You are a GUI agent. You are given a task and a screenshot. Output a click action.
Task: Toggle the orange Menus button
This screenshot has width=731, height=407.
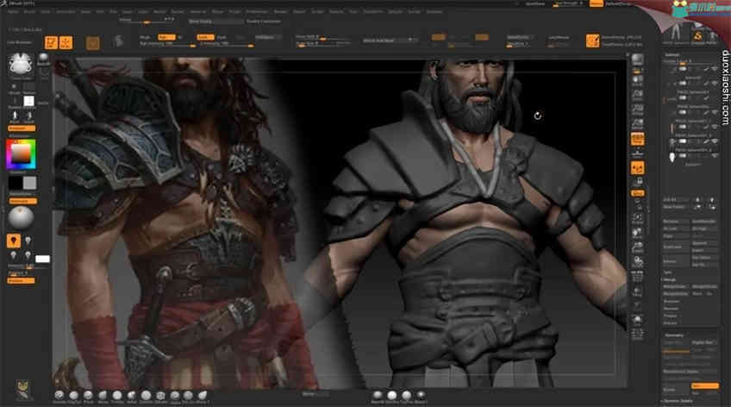[x=597, y=3]
